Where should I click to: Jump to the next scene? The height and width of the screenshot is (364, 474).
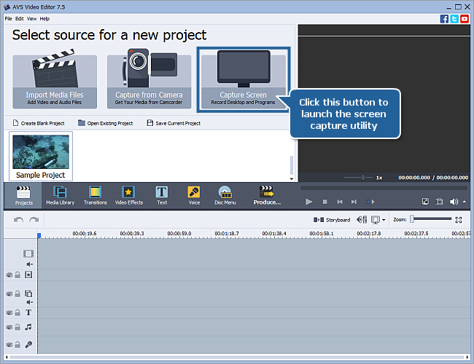coord(370,202)
